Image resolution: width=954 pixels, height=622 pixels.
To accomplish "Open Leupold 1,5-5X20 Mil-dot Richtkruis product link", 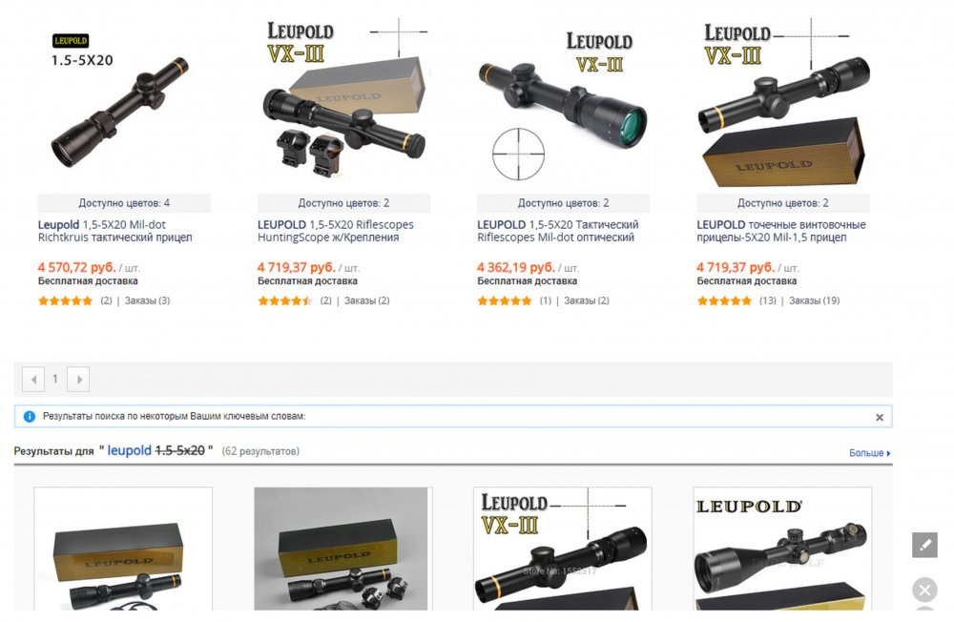I will pos(115,231).
